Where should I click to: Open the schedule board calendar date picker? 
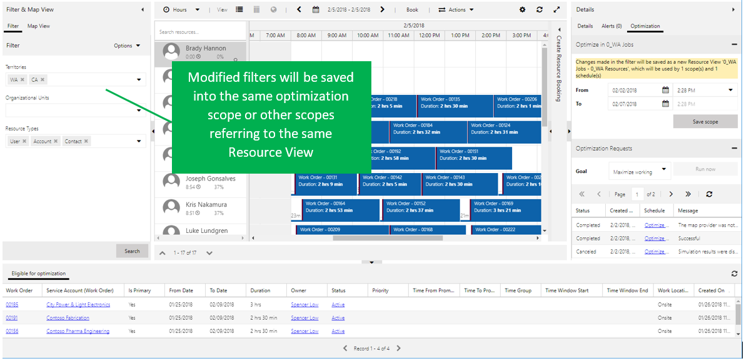coord(316,9)
